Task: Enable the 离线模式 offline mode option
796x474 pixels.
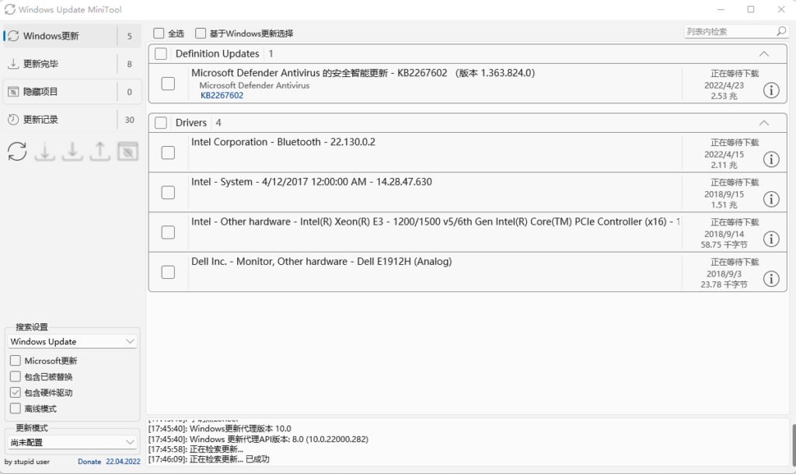Action: pos(16,409)
